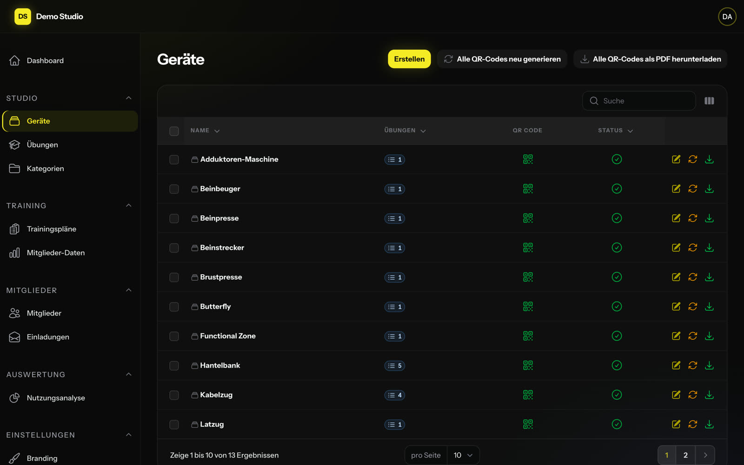Show QR code of Hantelbank
The height and width of the screenshot is (465, 744).
(528, 365)
